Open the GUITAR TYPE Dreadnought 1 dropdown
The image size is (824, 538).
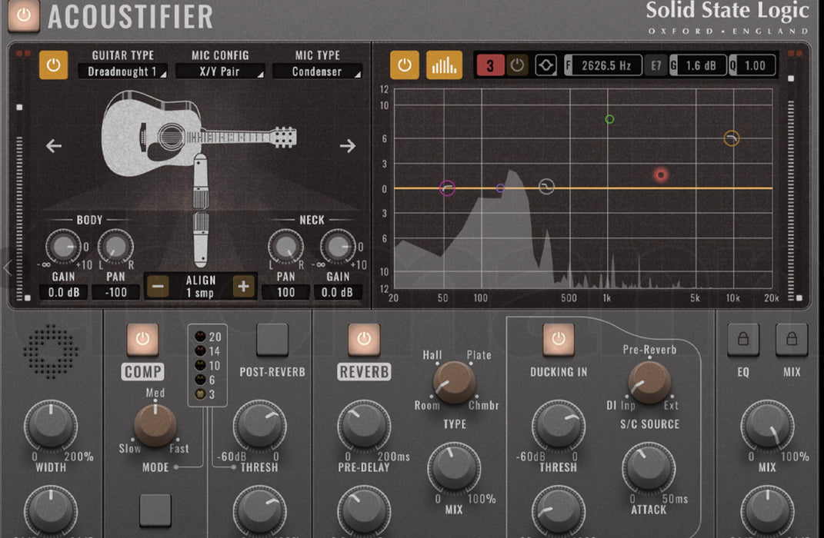(x=122, y=71)
